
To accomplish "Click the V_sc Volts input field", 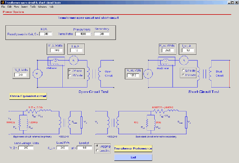I will click(x=133, y=75).
